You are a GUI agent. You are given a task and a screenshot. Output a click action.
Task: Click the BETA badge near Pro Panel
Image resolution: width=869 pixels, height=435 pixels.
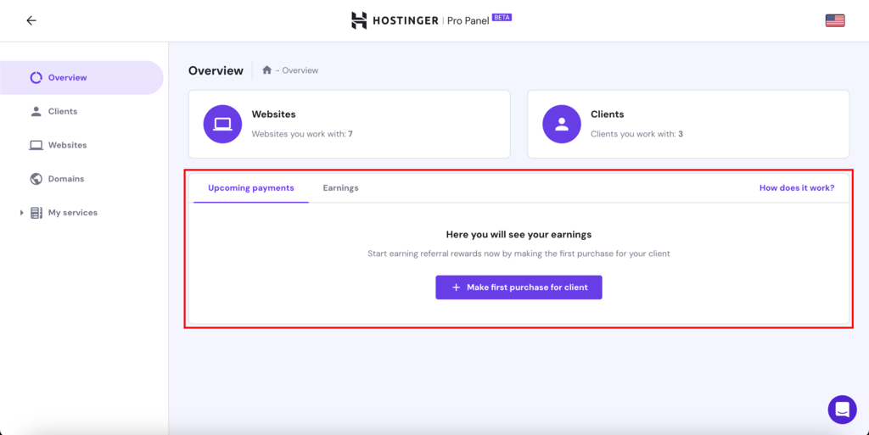pos(502,17)
